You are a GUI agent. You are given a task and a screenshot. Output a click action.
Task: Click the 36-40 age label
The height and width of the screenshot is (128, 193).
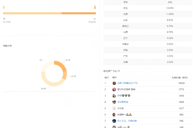tap(43, 89)
